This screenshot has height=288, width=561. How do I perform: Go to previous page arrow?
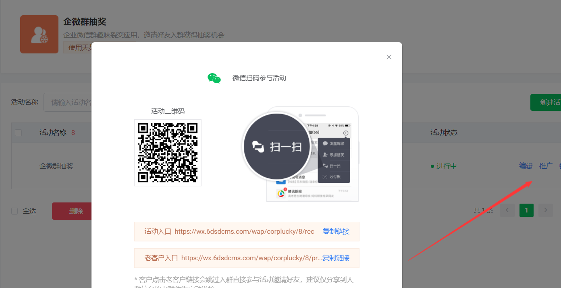click(x=507, y=210)
